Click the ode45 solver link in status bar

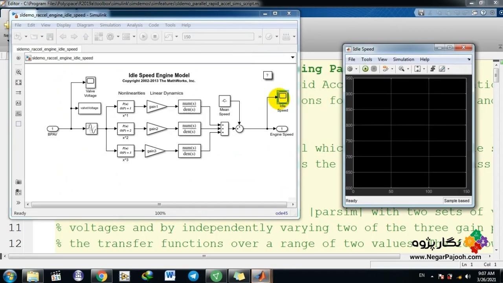coord(281,213)
